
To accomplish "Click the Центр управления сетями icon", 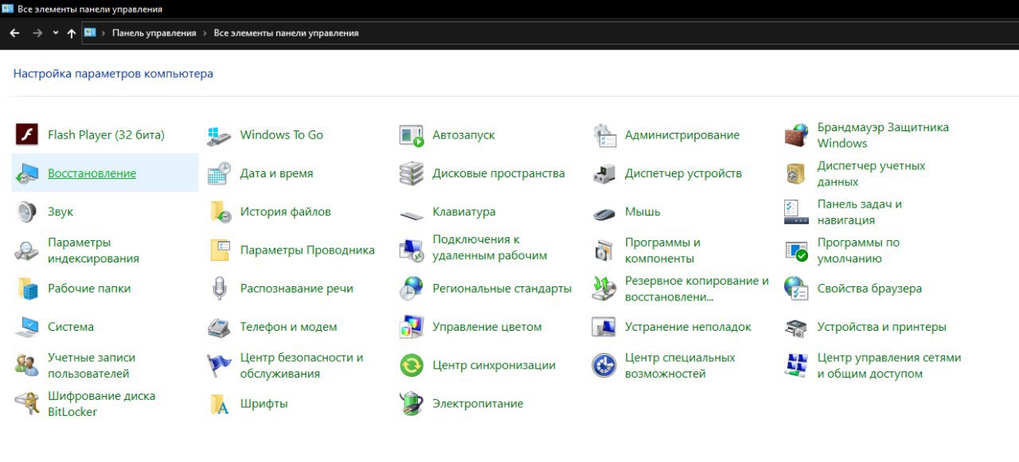I will click(797, 366).
